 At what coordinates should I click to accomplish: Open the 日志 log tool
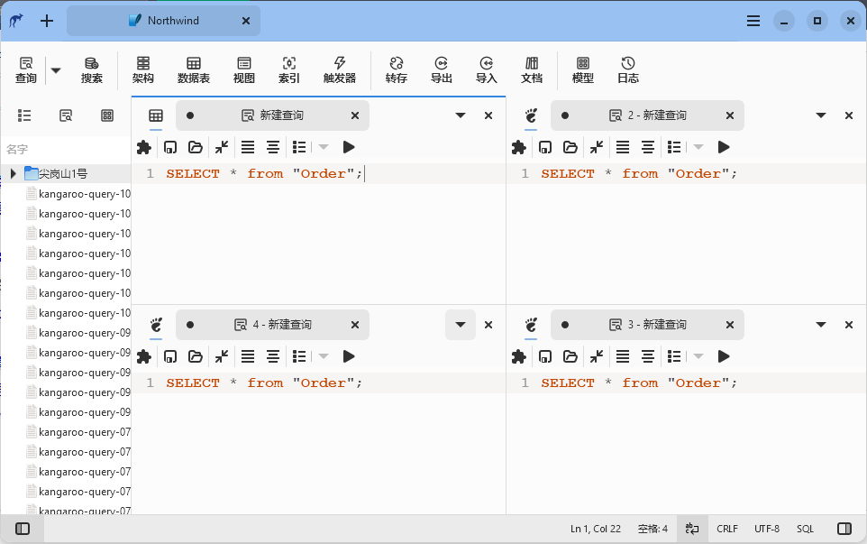(x=627, y=70)
